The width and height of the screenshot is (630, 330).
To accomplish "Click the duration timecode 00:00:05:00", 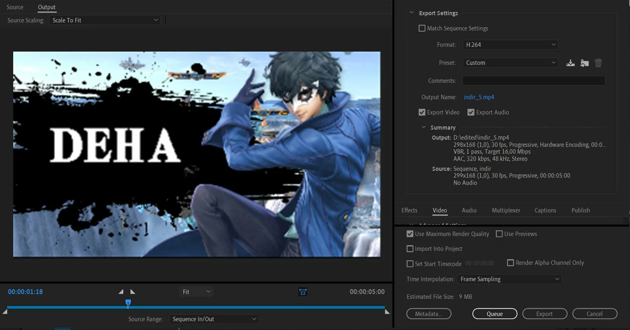I will tap(367, 292).
